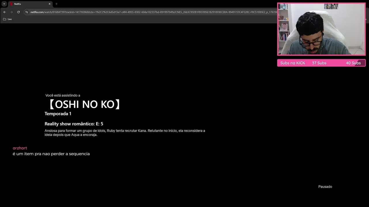Reload the Netflix page
369x207 pixels.
pyautogui.click(x=18, y=12)
